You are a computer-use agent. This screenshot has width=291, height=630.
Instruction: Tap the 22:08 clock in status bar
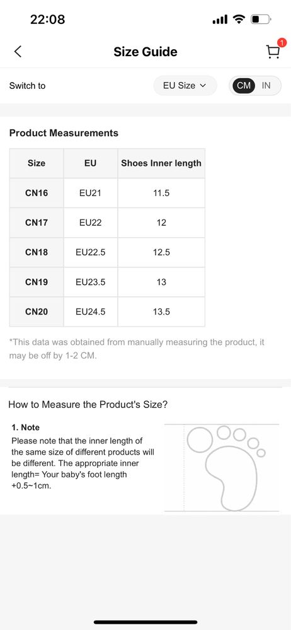click(47, 20)
